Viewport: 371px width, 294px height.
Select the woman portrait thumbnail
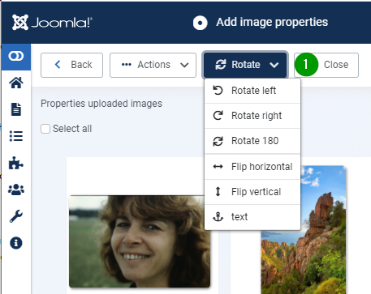[x=140, y=241]
